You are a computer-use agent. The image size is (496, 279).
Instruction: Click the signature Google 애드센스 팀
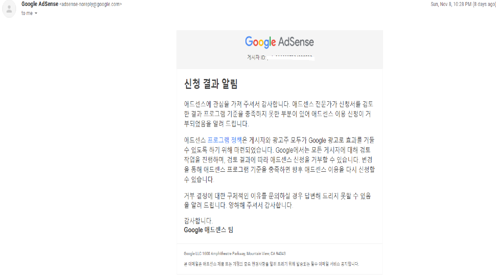click(208, 230)
